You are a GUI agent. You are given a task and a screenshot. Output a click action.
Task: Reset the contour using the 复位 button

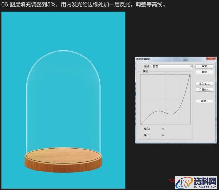[x=204, y=72]
